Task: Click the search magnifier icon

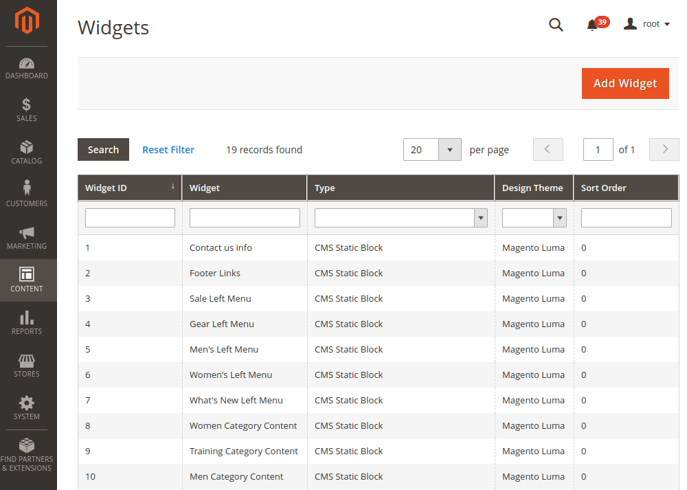Action: (x=556, y=25)
